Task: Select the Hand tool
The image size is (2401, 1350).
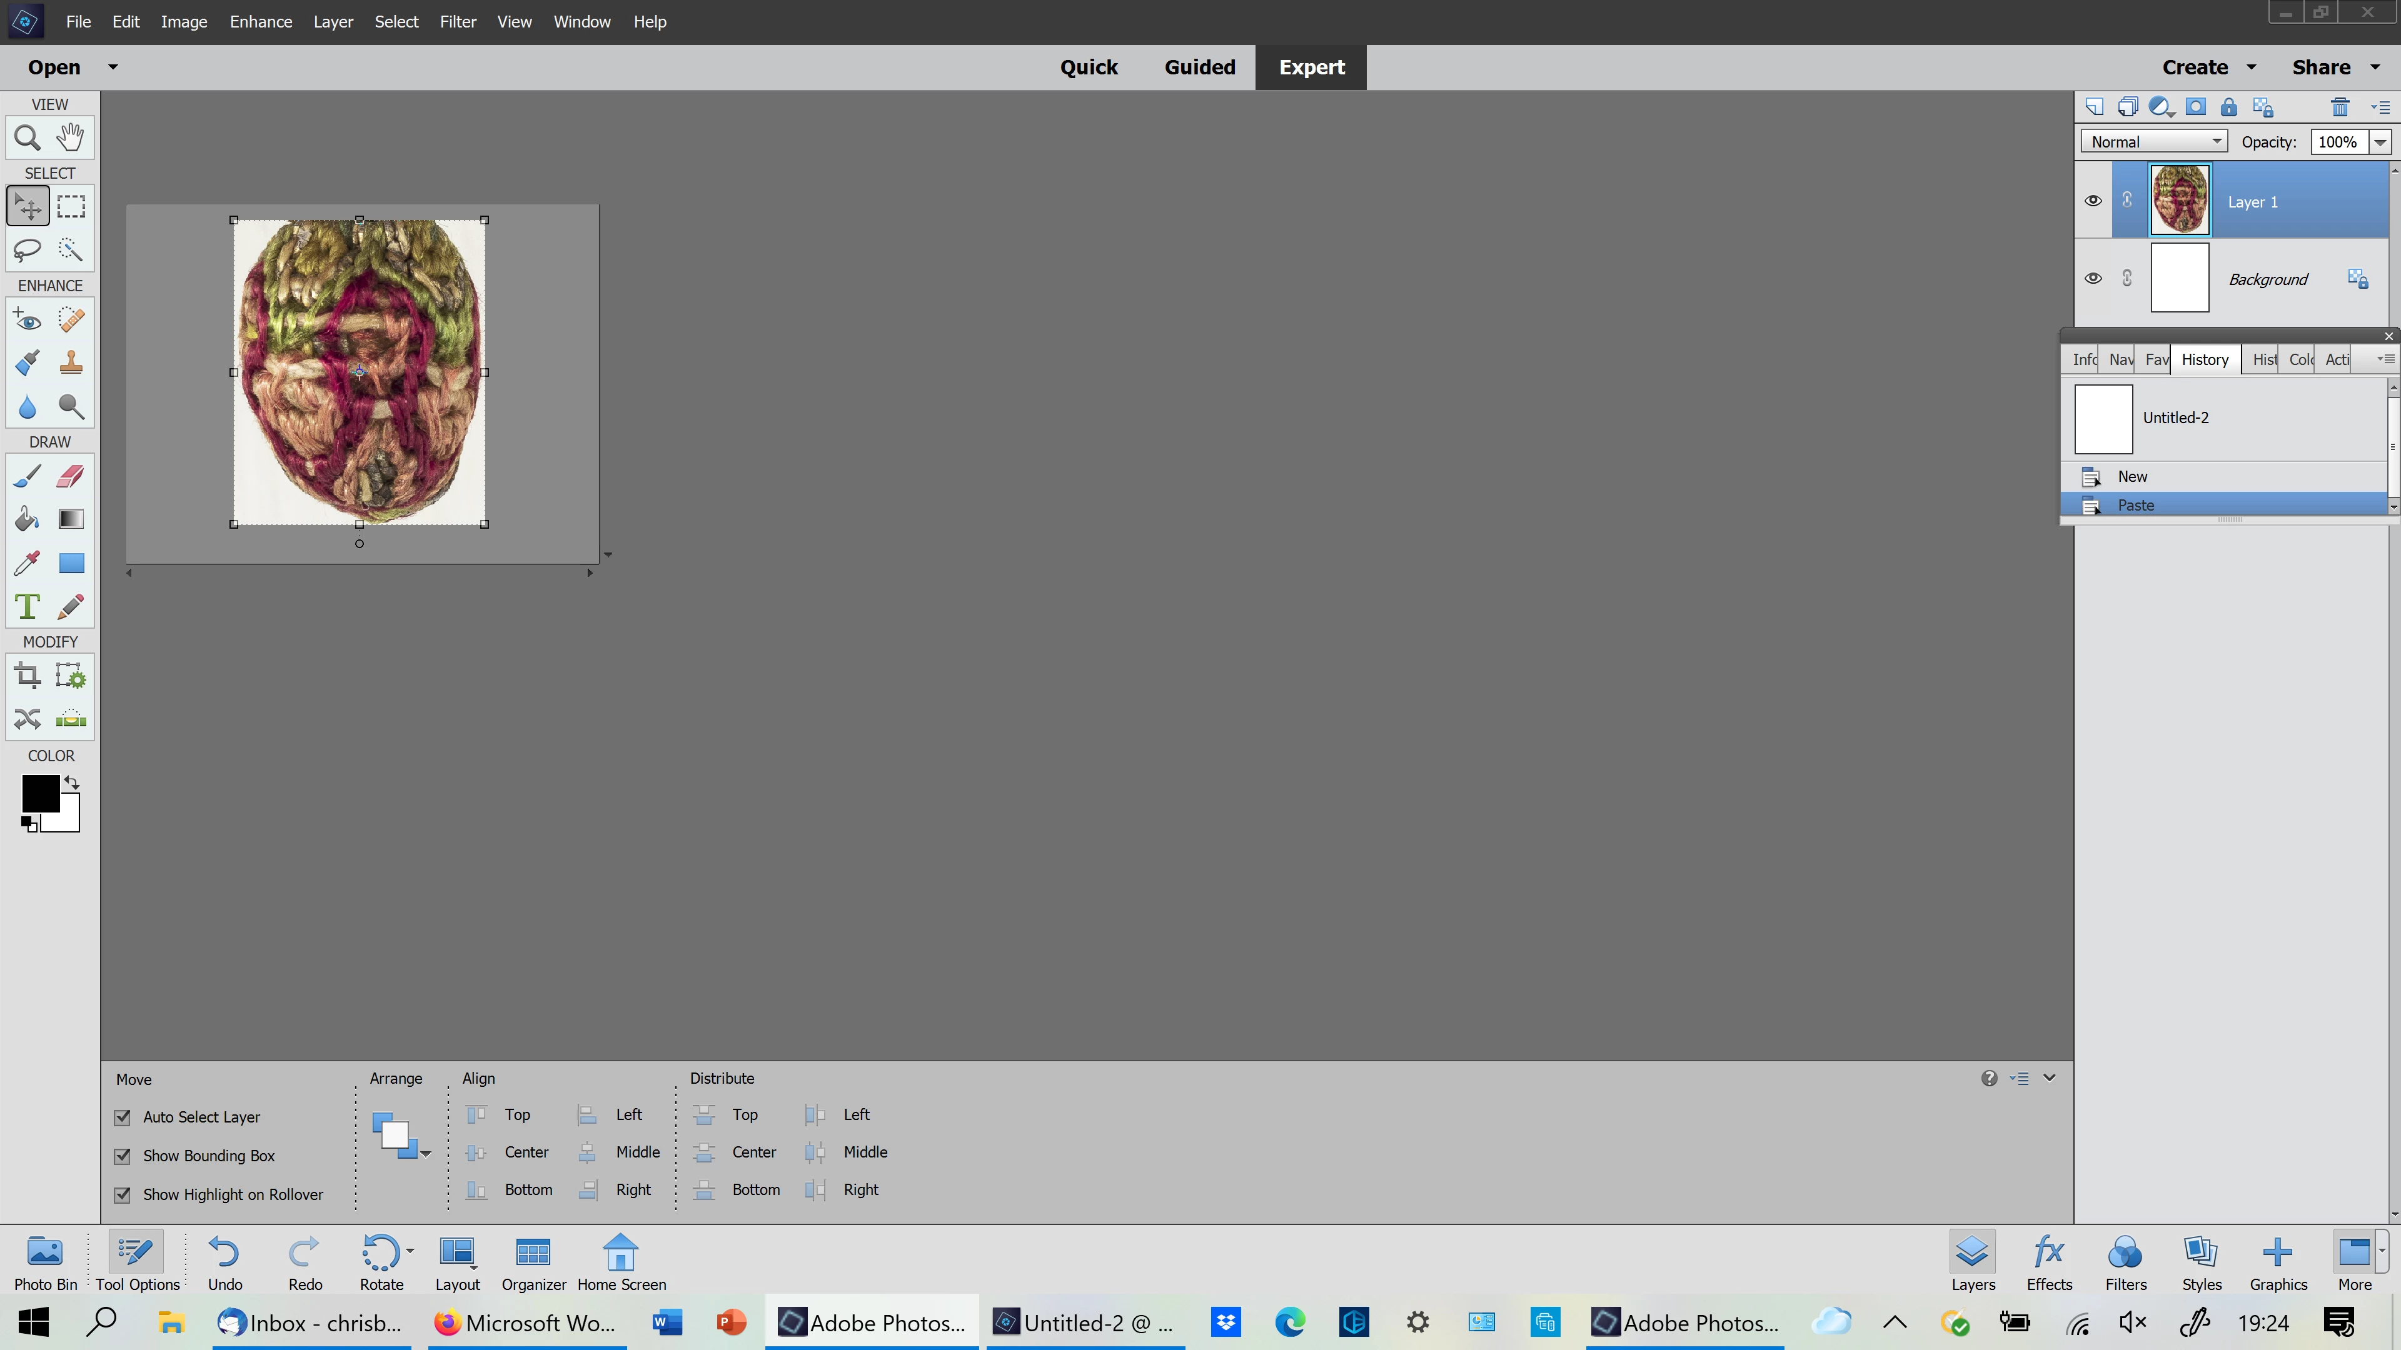Action: (x=71, y=138)
